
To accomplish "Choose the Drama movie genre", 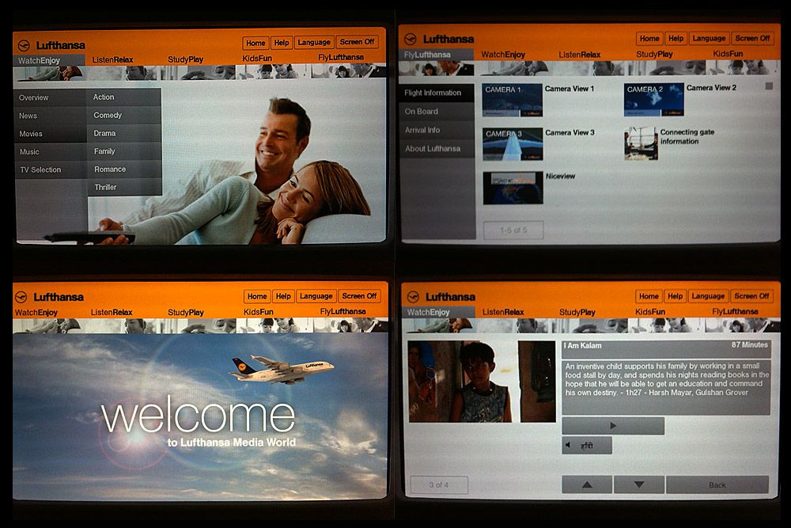I will [124, 133].
